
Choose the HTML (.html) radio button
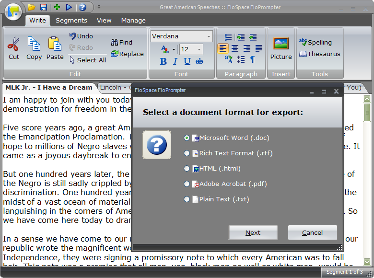187,169
